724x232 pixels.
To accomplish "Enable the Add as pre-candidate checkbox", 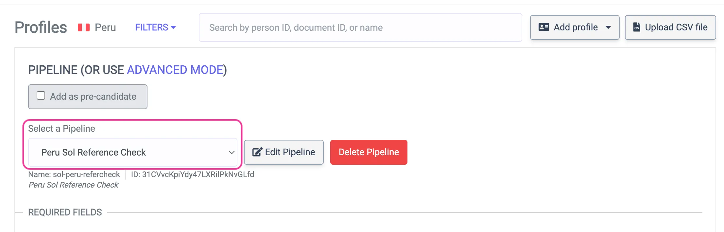I will pyautogui.click(x=41, y=95).
